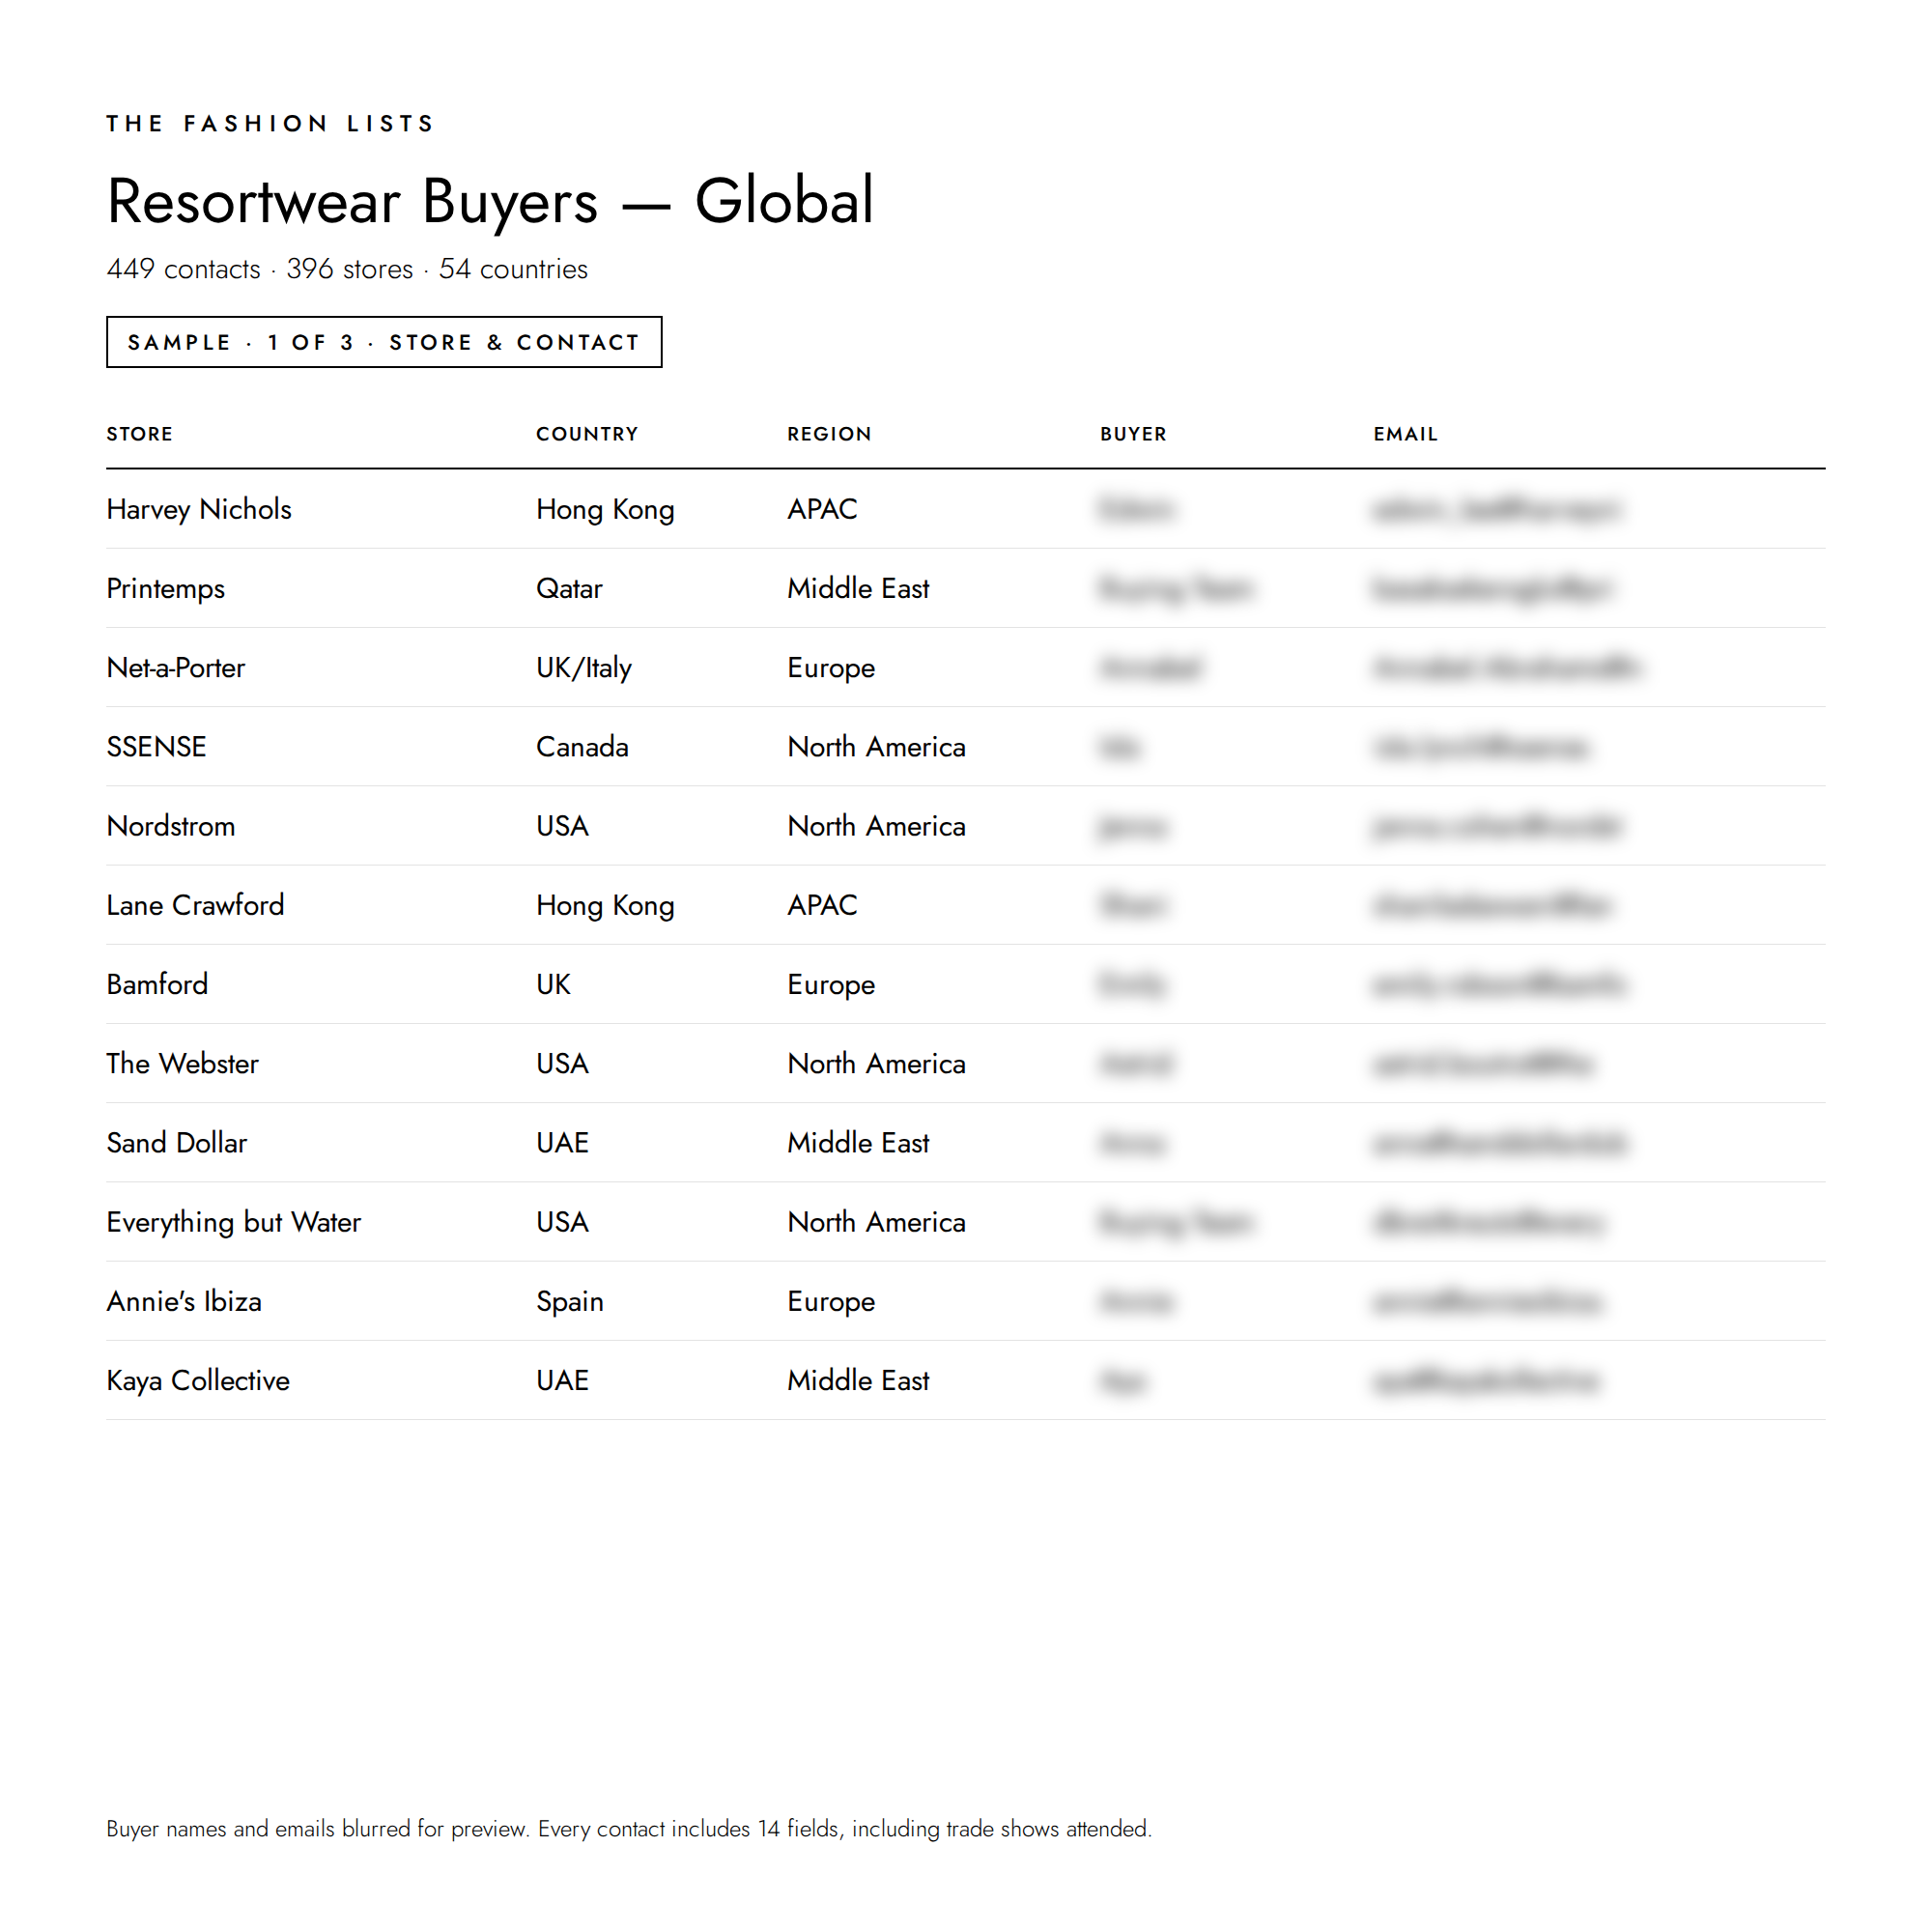The width and height of the screenshot is (1932, 1932).
Task: Click the COUNTRY column header
Action: point(587,434)
